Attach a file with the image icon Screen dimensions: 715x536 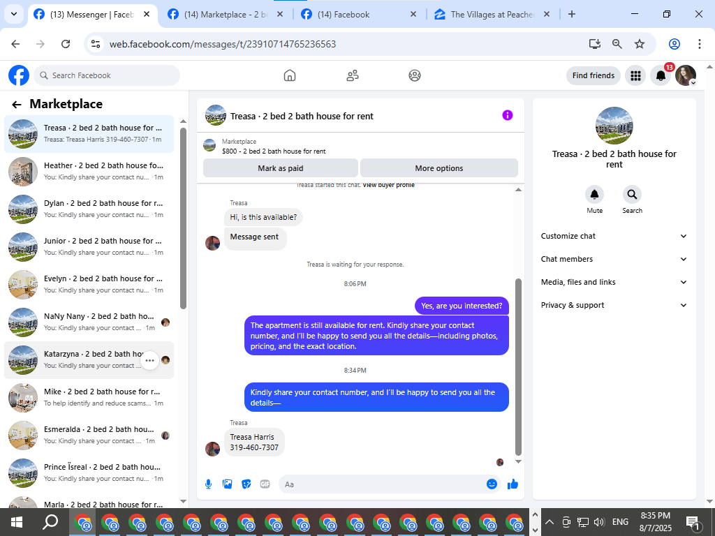[x=227, y=484]
